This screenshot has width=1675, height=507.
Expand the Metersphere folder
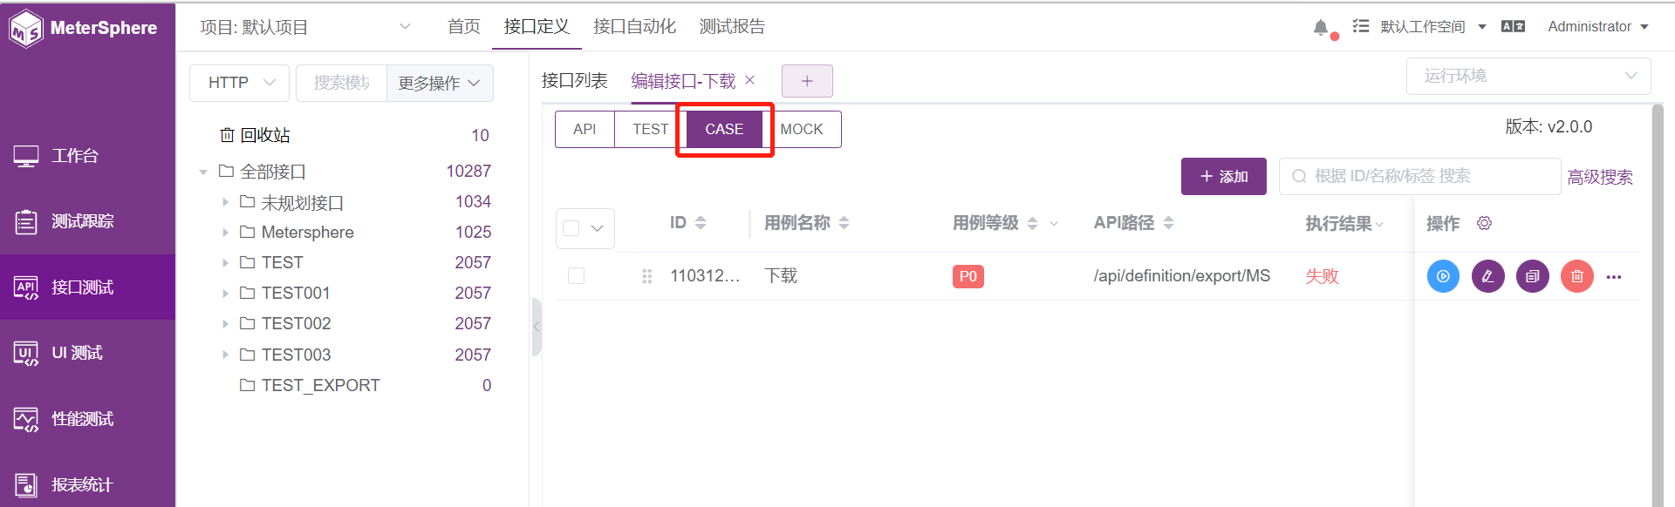pyautogui.click(x=225, y=233)
